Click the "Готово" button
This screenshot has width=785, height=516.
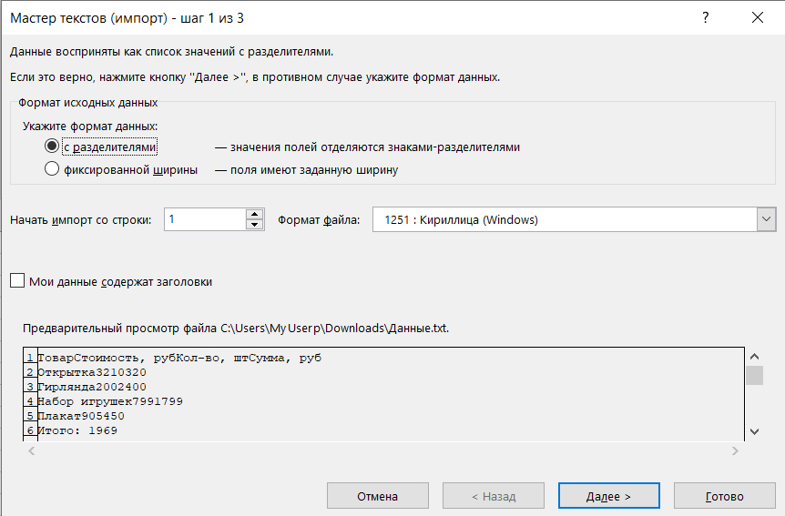tap(724, 495)
